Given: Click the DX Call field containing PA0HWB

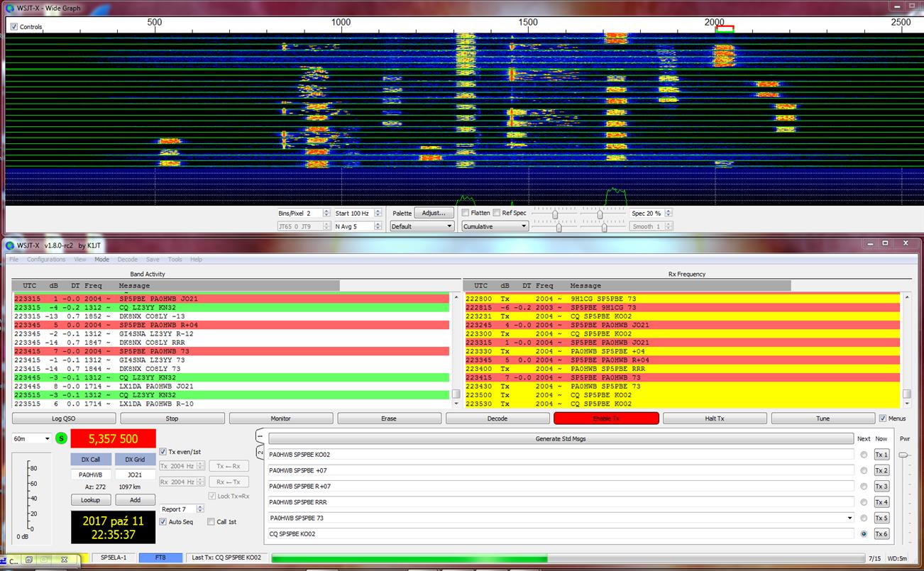Looking at the screenshot, I should (x=90, y=475).
